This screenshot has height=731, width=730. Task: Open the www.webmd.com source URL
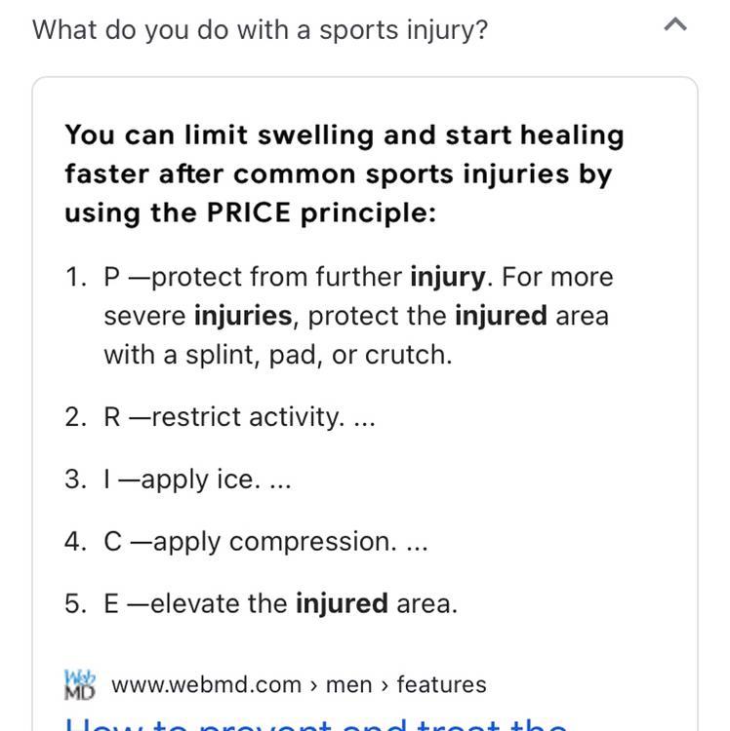coord(206,685)
